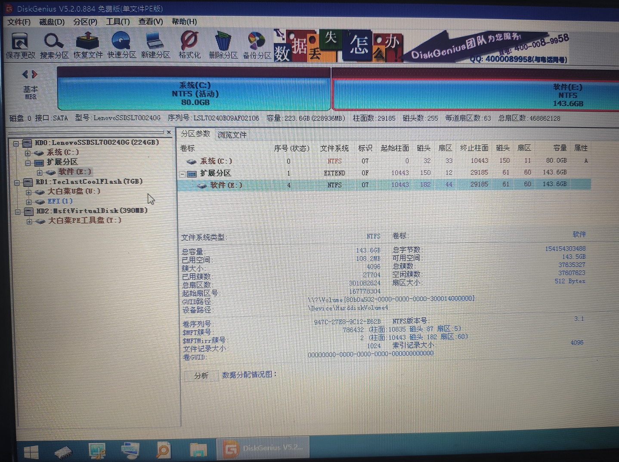Open the Tools (工具) menu
The height and width of the screenshot is (462, 619).
(118, 22)
